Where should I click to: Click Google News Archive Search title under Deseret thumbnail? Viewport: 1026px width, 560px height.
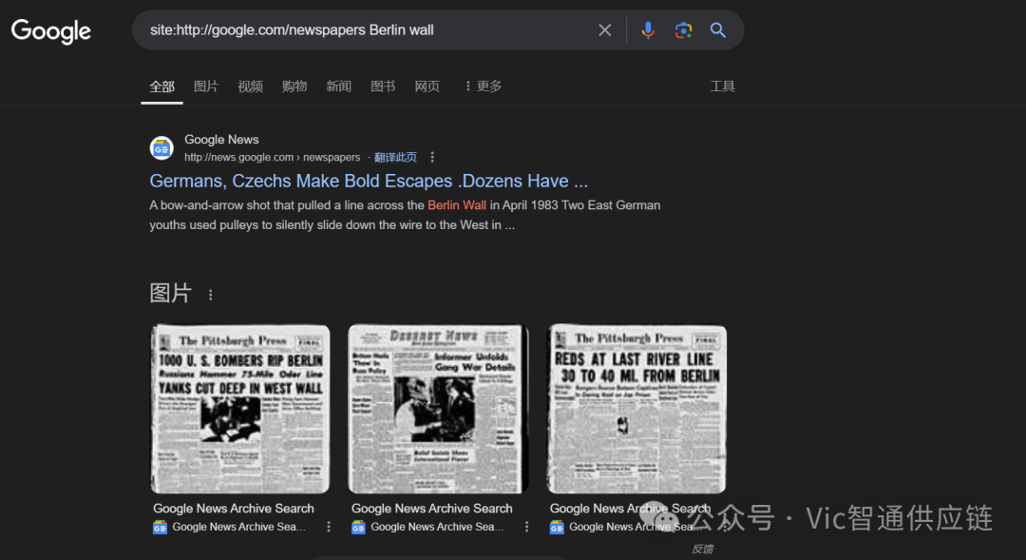[432, 509]
